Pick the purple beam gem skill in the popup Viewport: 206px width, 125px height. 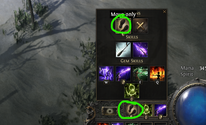point(123,74)
